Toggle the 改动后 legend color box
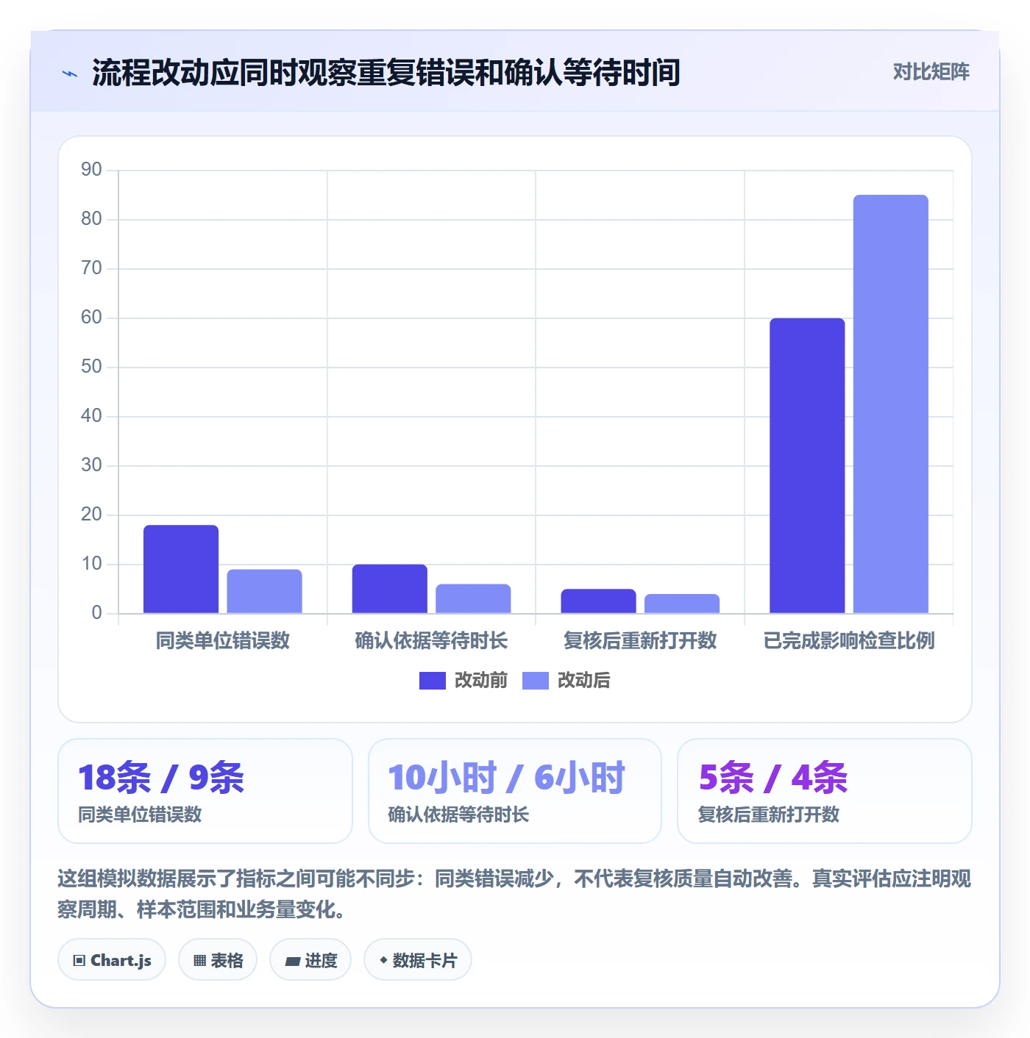This screenshot has width=1030, height=1038. click(x=535, y=681)
